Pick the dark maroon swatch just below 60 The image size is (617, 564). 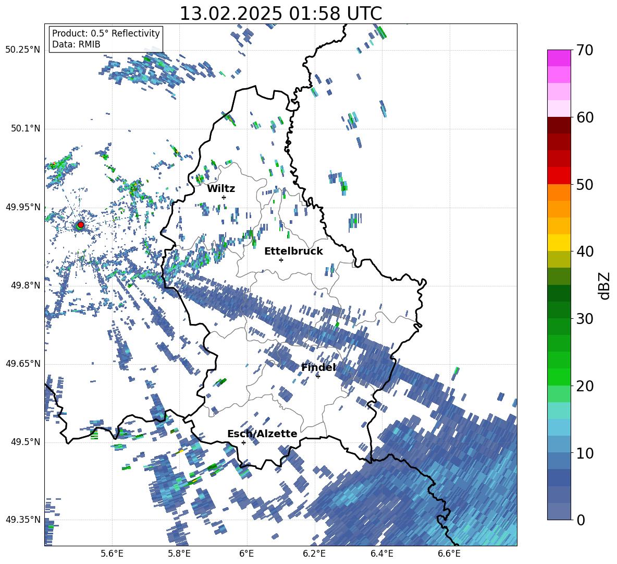[x=559, y=125]
